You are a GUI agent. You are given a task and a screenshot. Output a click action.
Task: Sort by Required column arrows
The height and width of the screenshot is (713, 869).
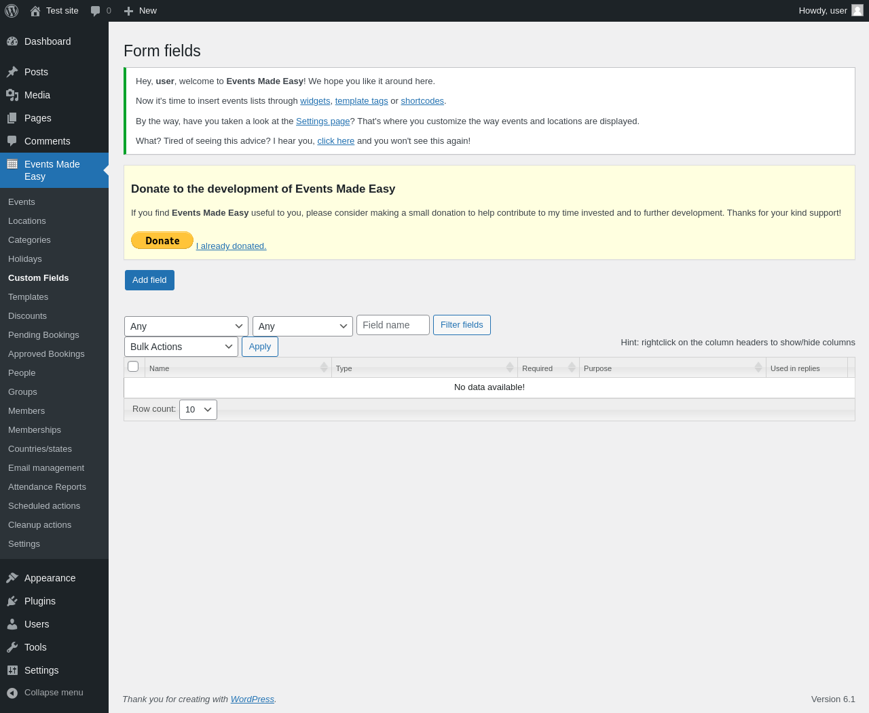572,367
